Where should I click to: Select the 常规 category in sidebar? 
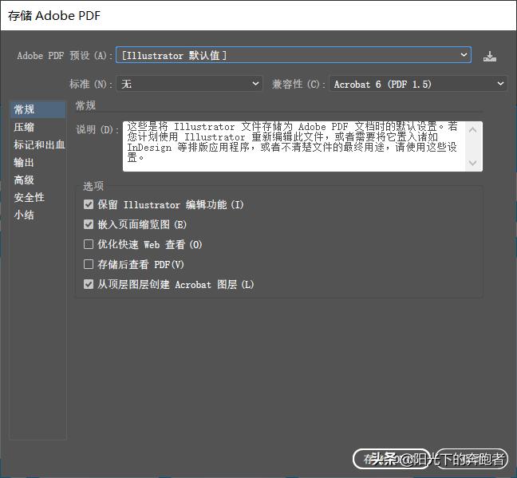(x=37, y=109)
